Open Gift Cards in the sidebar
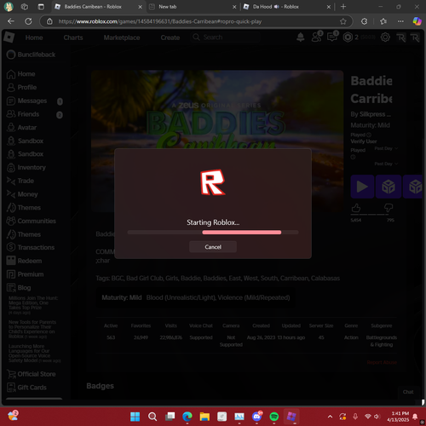 point(26,388)
